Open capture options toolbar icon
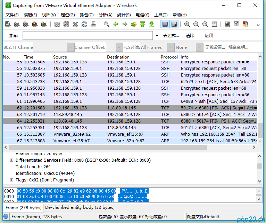This screenshot has width=266, height=223. click(x=17, y=24)
